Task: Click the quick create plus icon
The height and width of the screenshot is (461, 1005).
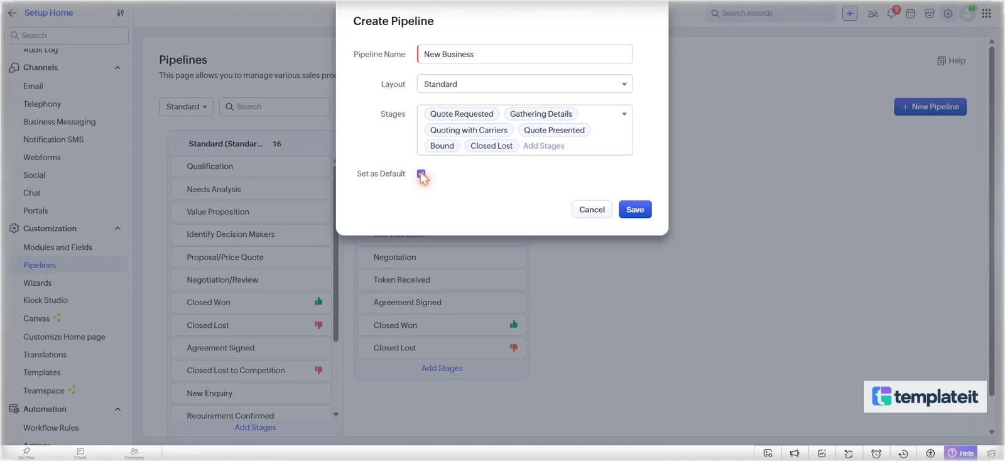Action: pyautogui.click(x=850, y=13)
